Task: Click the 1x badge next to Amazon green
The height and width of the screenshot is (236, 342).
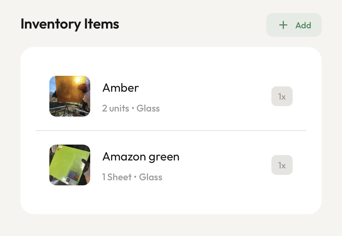Action: [282, 165]
